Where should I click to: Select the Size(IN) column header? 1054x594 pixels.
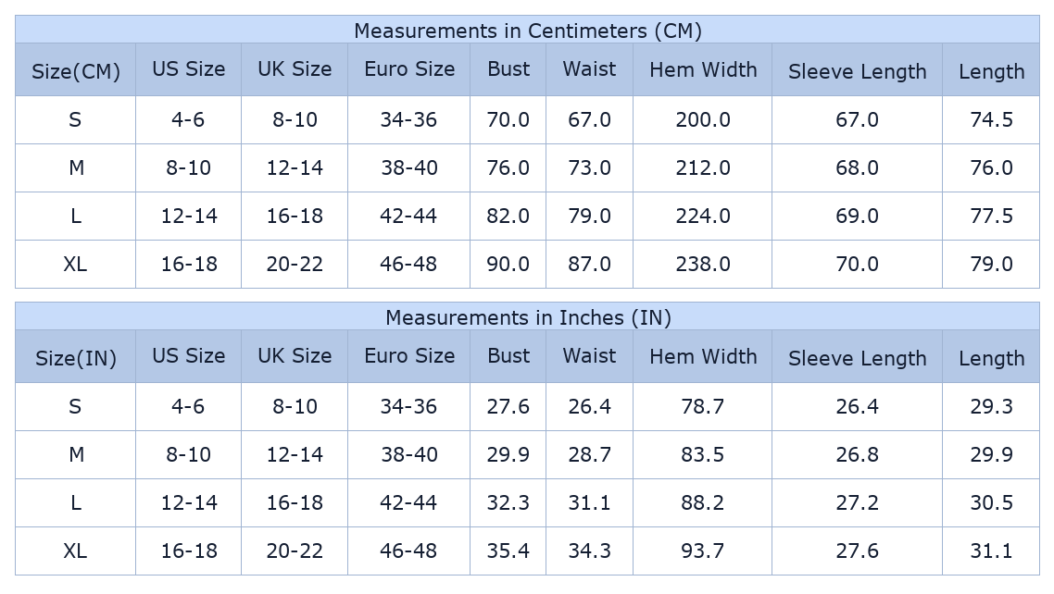pyautogui.click(x=76, y=358)
